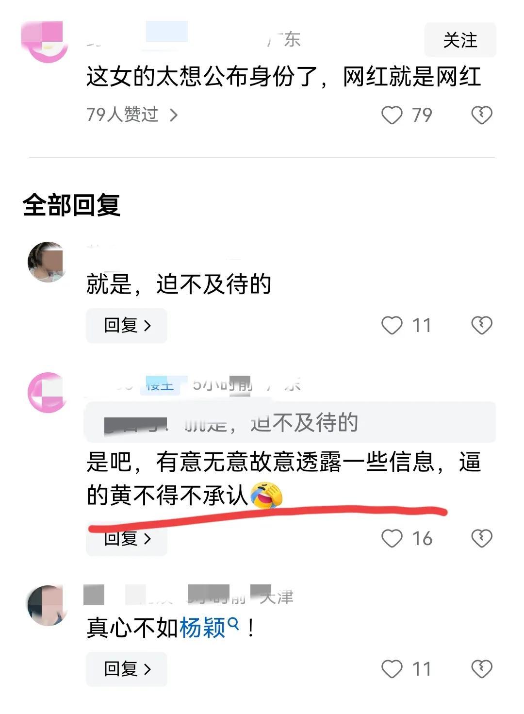Reply to the 真心不如杨颖 comment
The width and height of the screenshot is (524, 714).
(x=127, y=669)
